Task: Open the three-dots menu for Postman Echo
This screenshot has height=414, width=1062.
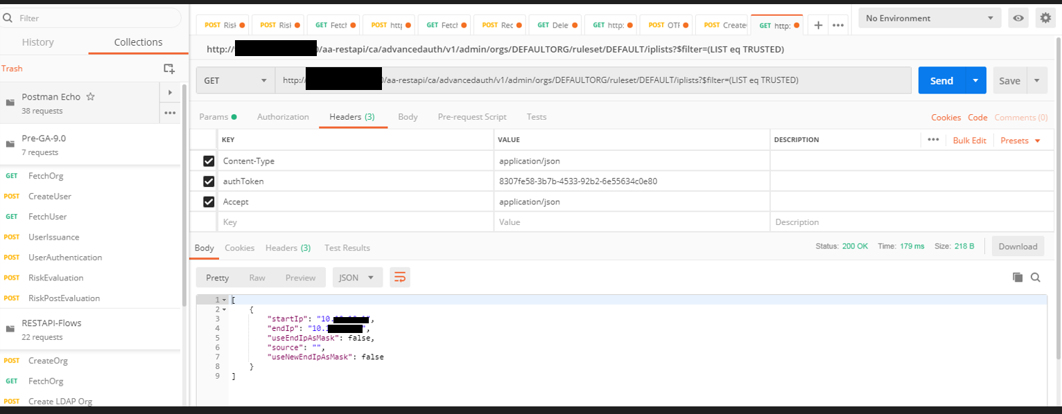Action: coord(170,112)
